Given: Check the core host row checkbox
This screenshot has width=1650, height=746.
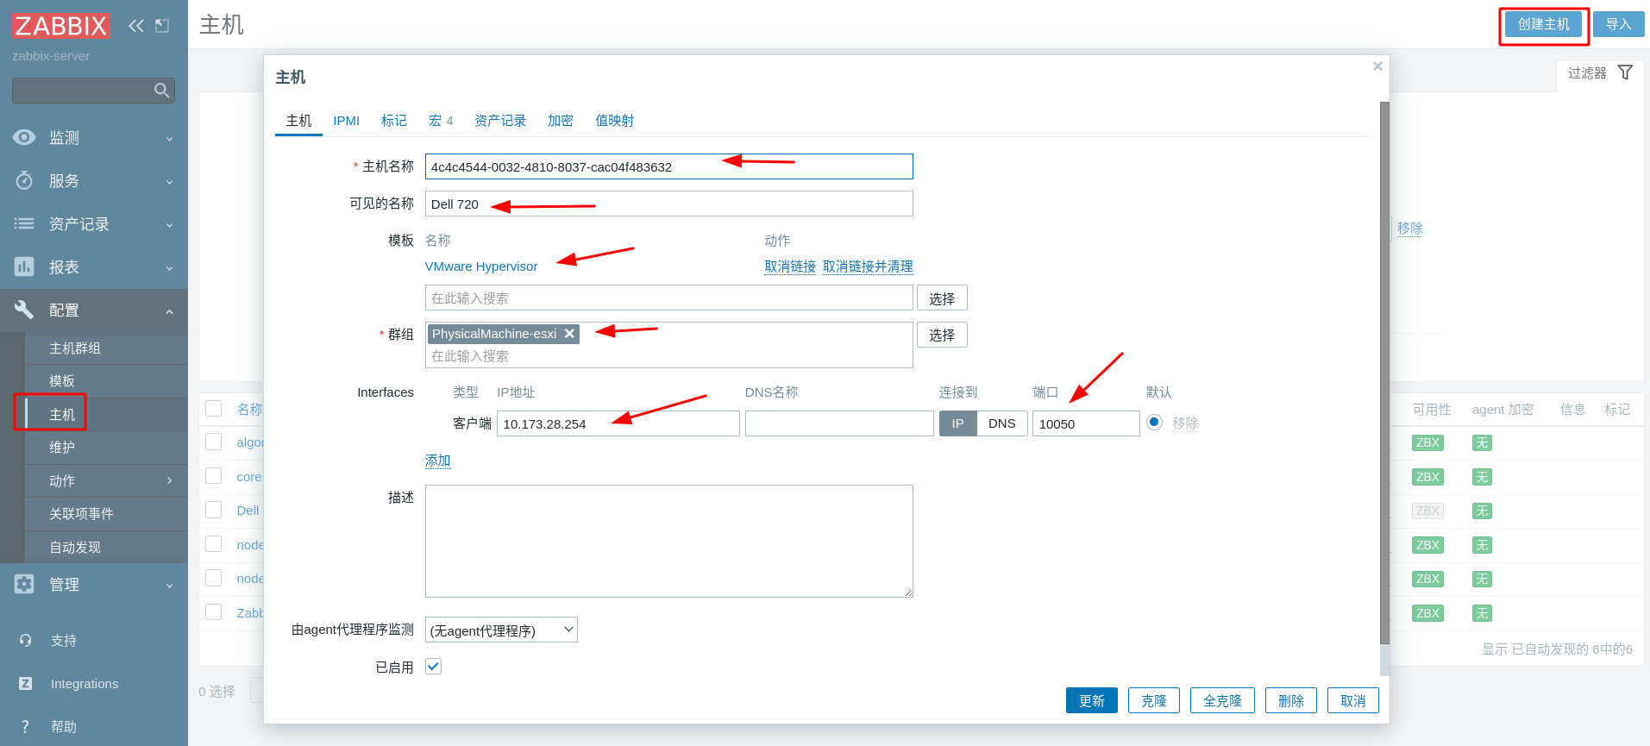Looking at the screenshot, I should 214,476.
